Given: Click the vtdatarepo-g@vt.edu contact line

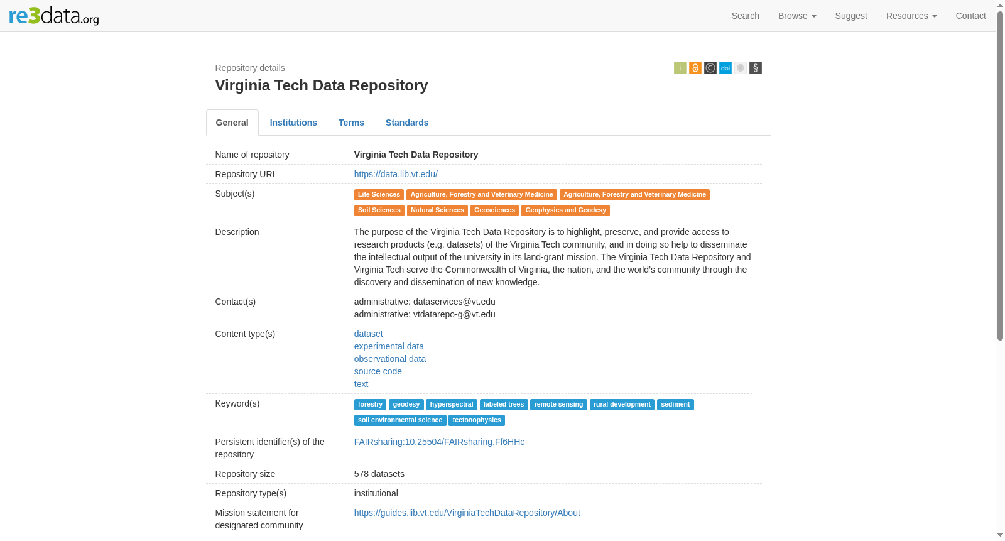Looking at the screenshot, I should click(425, 314).
